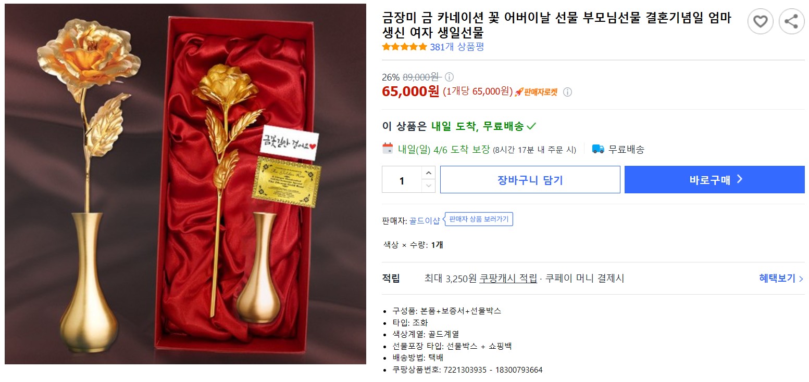Click the share icon
This screenshot has width=809, height=382.
tap(791, 21)
